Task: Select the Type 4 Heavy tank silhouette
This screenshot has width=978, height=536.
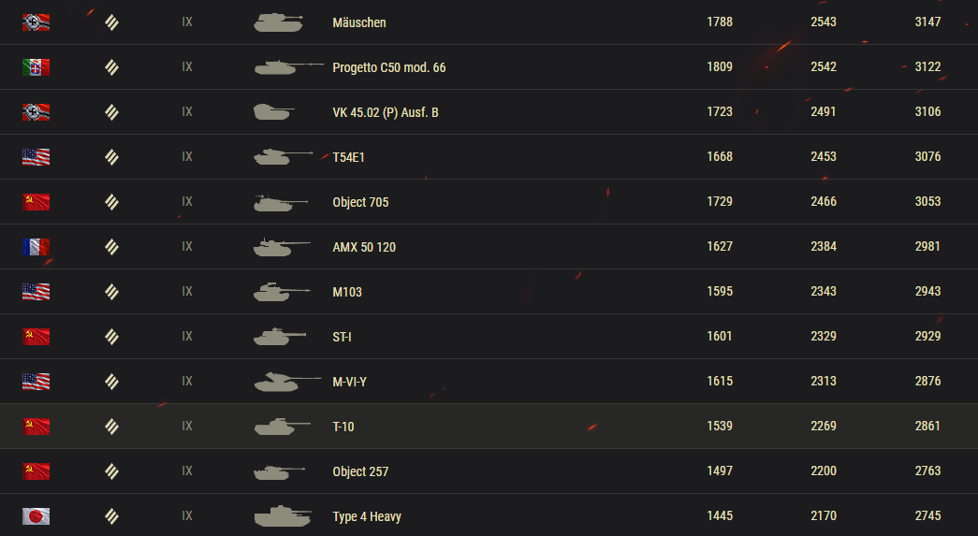Action: [x=283, y=516]
